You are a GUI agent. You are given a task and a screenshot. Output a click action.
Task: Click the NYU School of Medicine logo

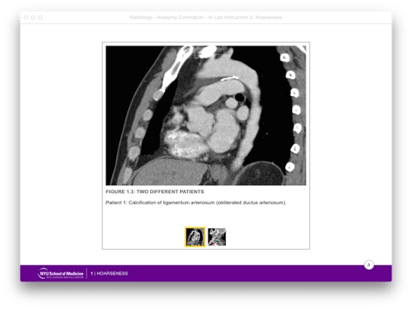click(60, 274)
